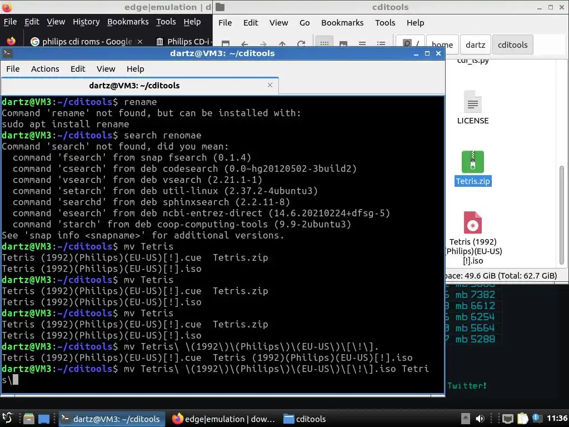Click the network monitor tray icon
This screenshot has width=569, height=427.
(x=508, y=419)
